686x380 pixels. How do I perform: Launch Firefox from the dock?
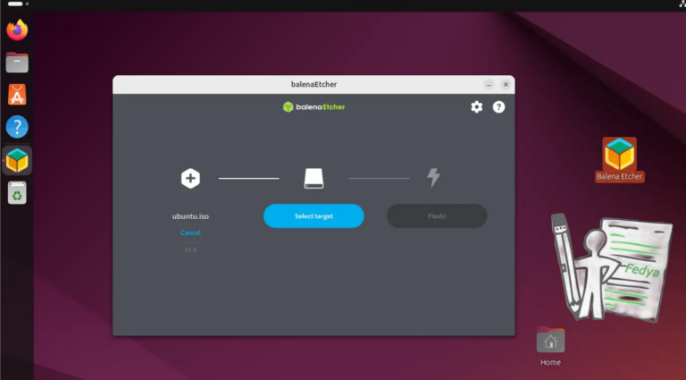coord(17,30)
